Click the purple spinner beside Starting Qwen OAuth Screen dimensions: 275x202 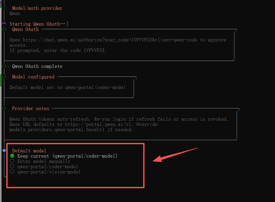(4, 24)
